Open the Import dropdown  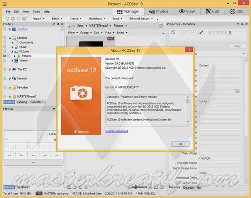[38, 19]
